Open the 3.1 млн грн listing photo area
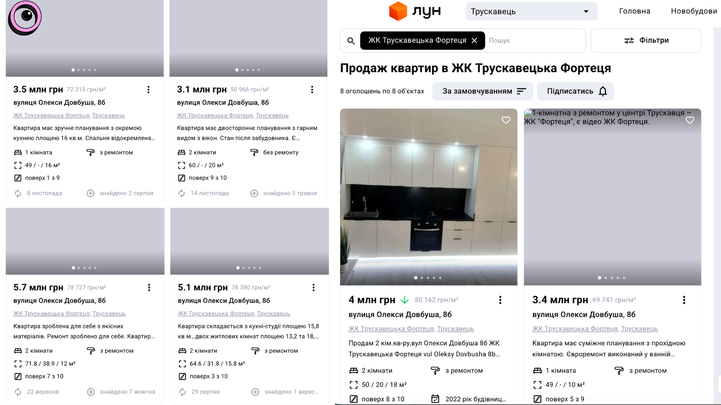Image resolution: width=721 pixels, height=405 pixels. 248,37
